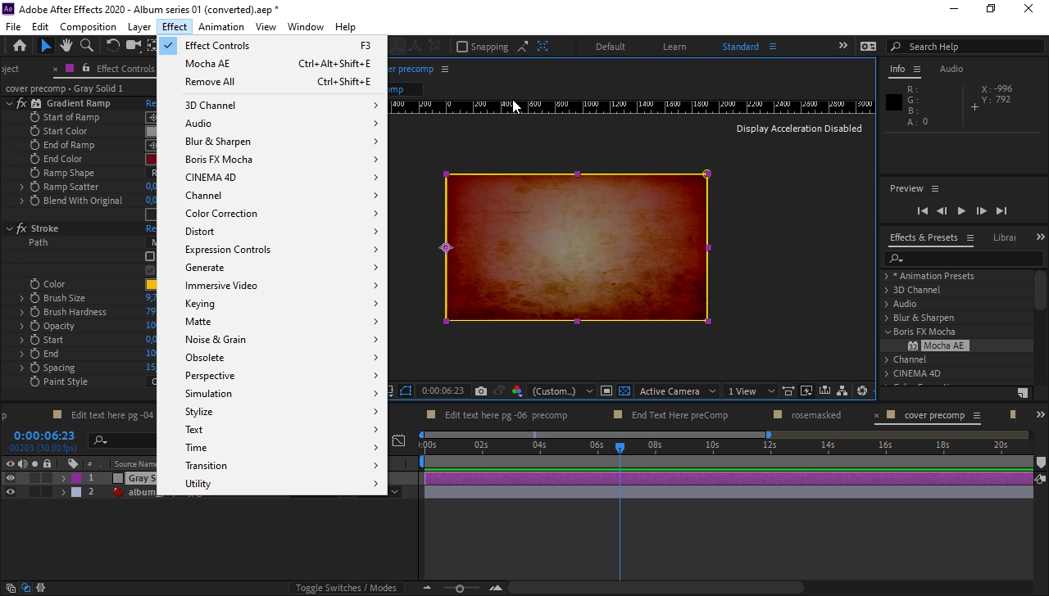Expand the Blur & Sharpen effects category
Viewport: 1049px width, 596px height.
click(887, 318)
